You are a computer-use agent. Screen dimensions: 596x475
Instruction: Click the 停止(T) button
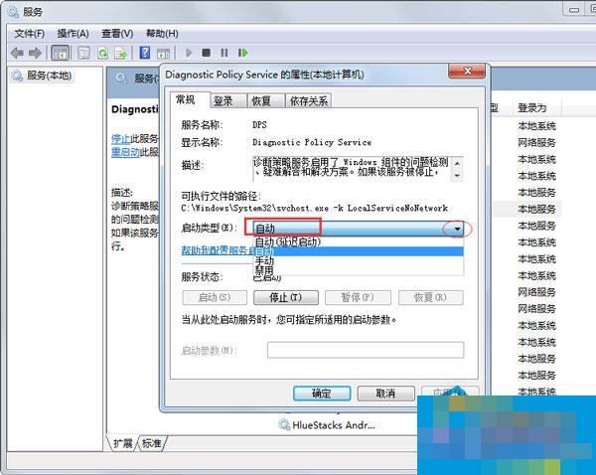coord(286,297)
